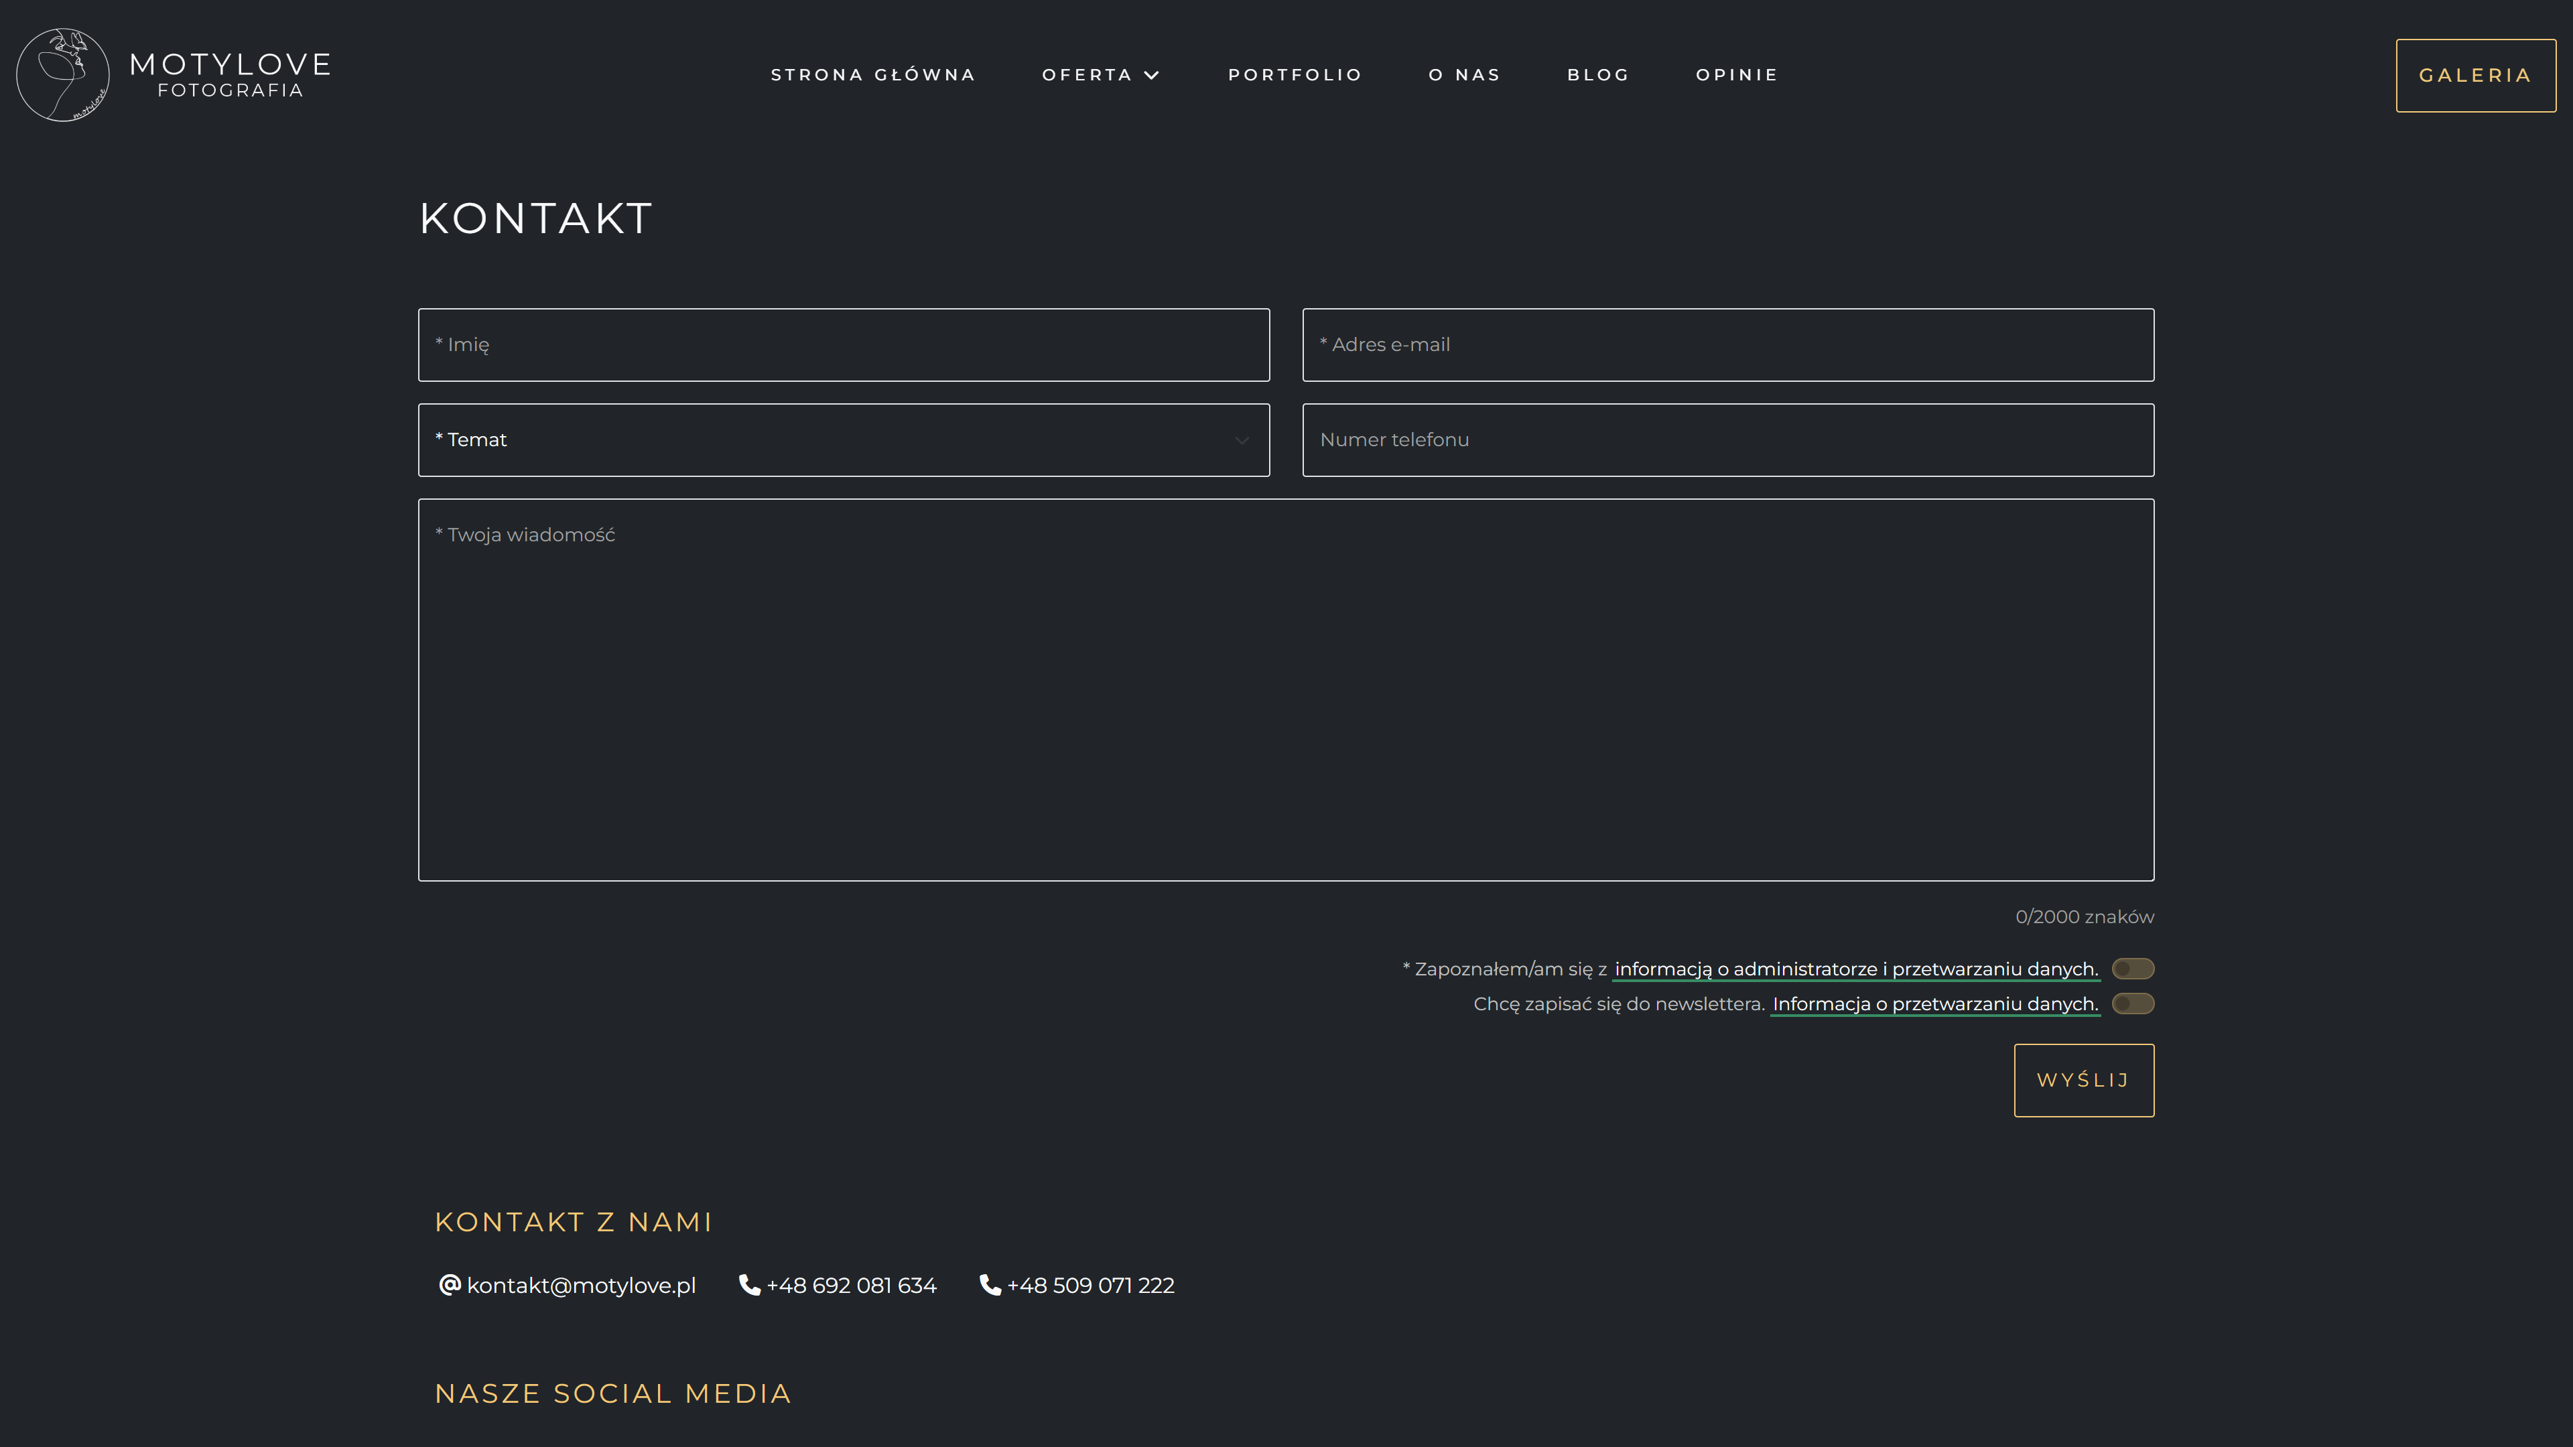Viewport: 2573px width, 1447px height.
Task: Expand the Oferta menu chevron
Action: tap(1152, 75)
